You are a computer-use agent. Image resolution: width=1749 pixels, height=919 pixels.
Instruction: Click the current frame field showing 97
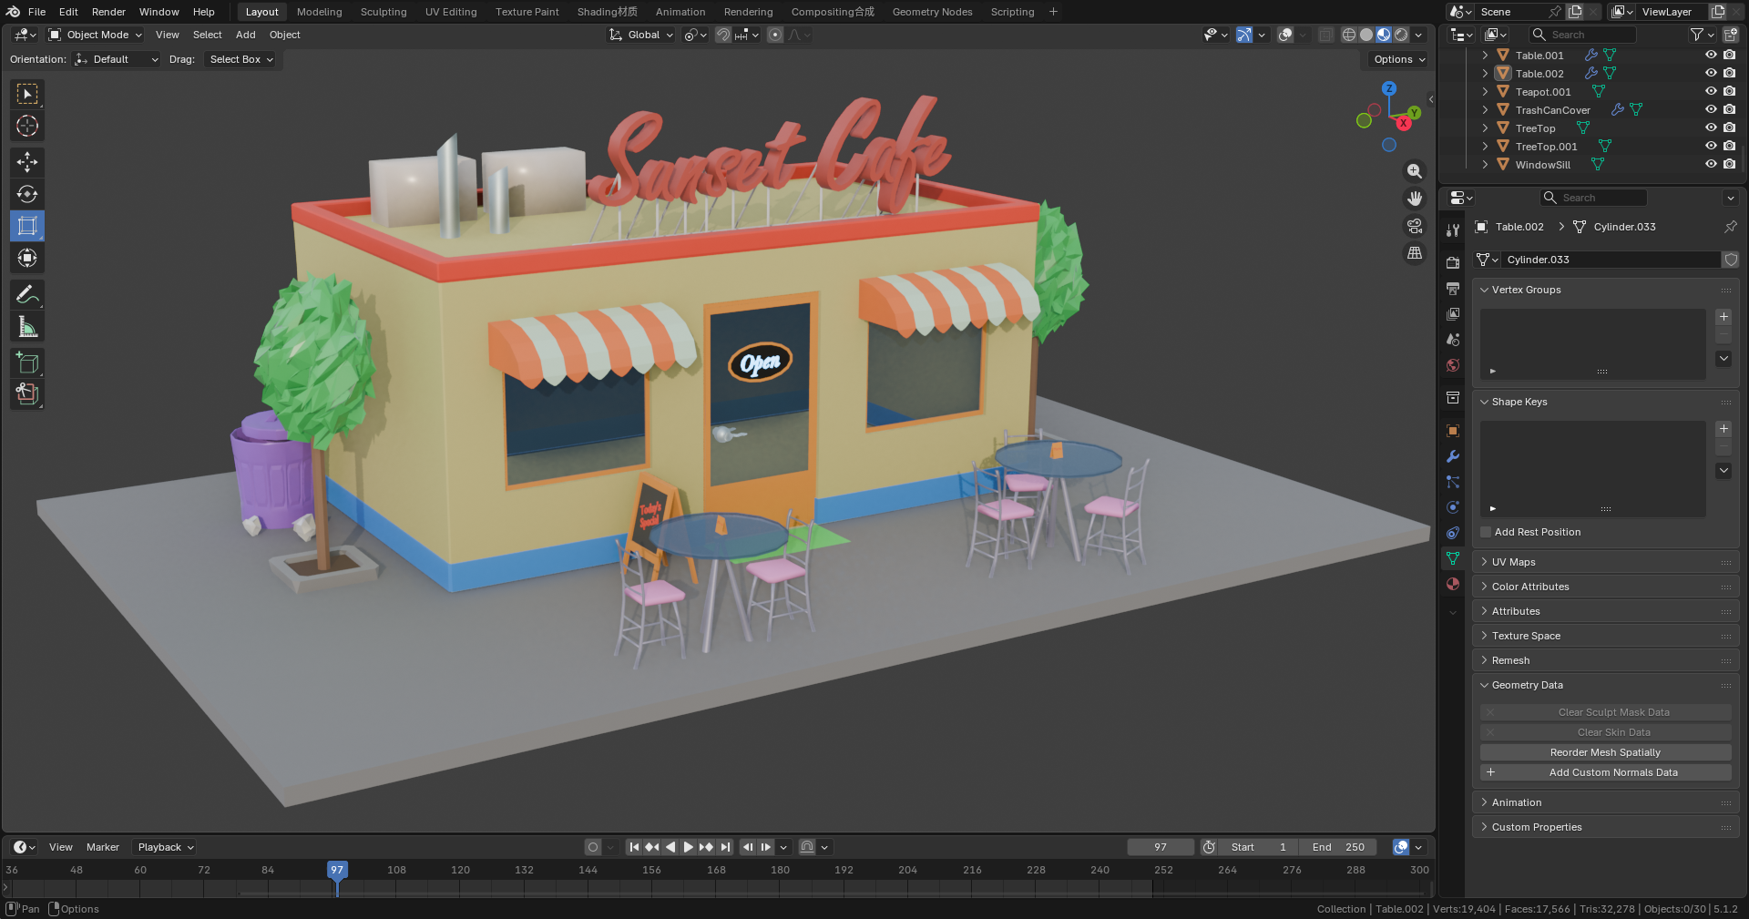1161,847
